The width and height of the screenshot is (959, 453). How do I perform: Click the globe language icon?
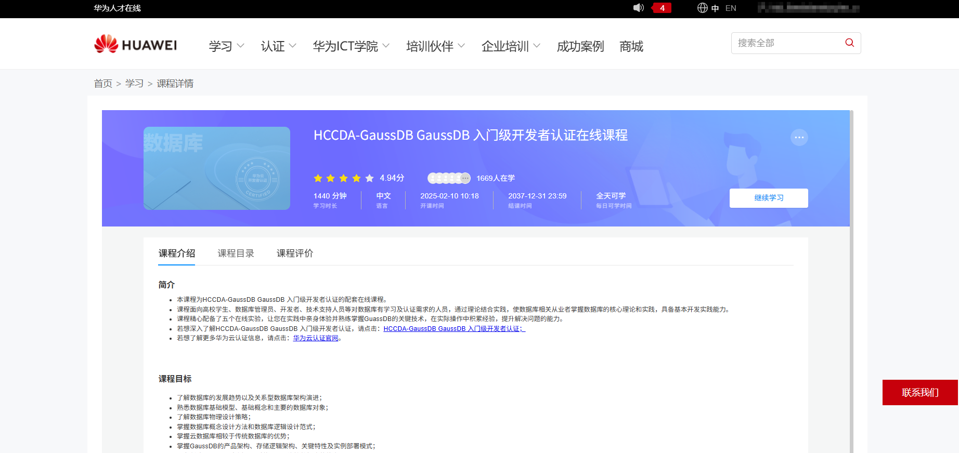coord(703,8)
